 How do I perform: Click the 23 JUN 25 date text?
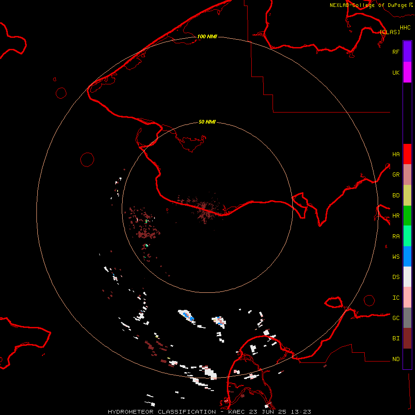point(267,412)
